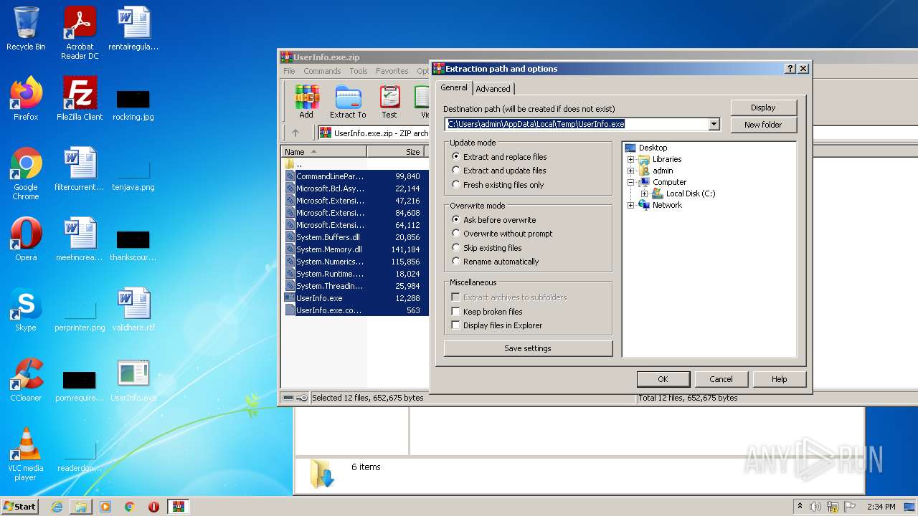The image size is (918, 516).
Task: Enable Keep broken files checkbox
Action: coord(455,311)
